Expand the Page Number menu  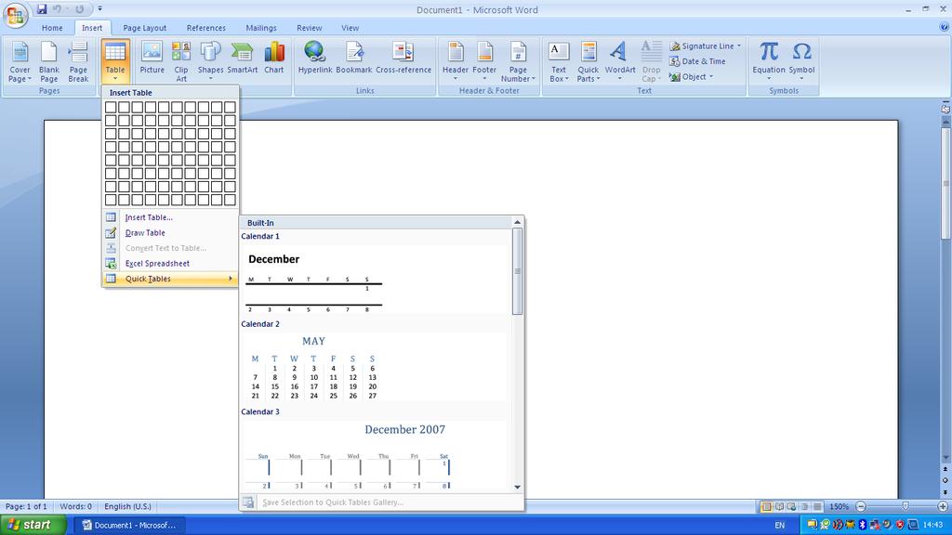[518, 62]
